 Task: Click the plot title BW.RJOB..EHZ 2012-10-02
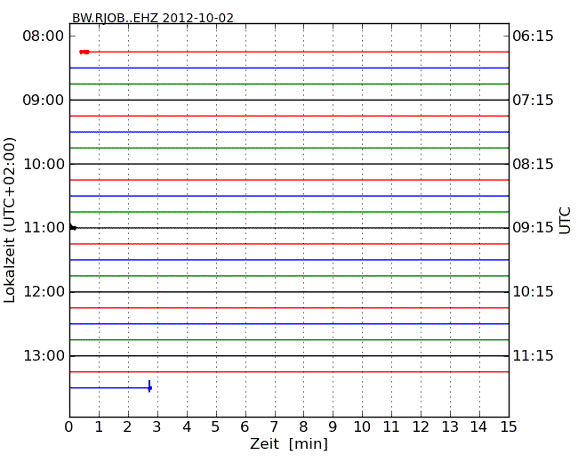153,18
